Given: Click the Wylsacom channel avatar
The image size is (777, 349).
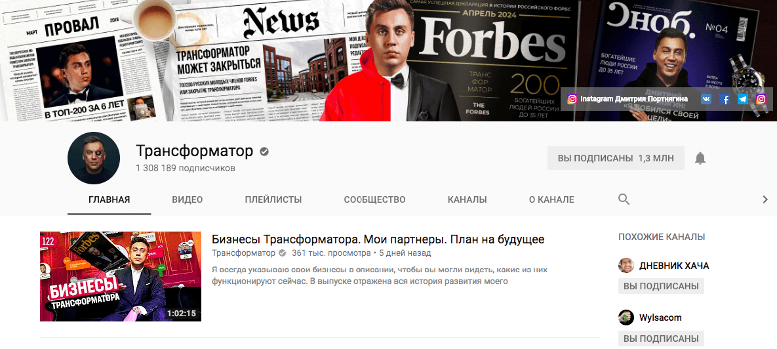Looking at the screenshot, I should 626,318.
